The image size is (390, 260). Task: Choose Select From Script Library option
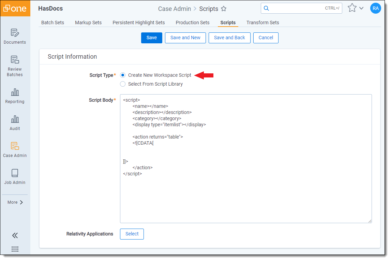coord(123,84)
